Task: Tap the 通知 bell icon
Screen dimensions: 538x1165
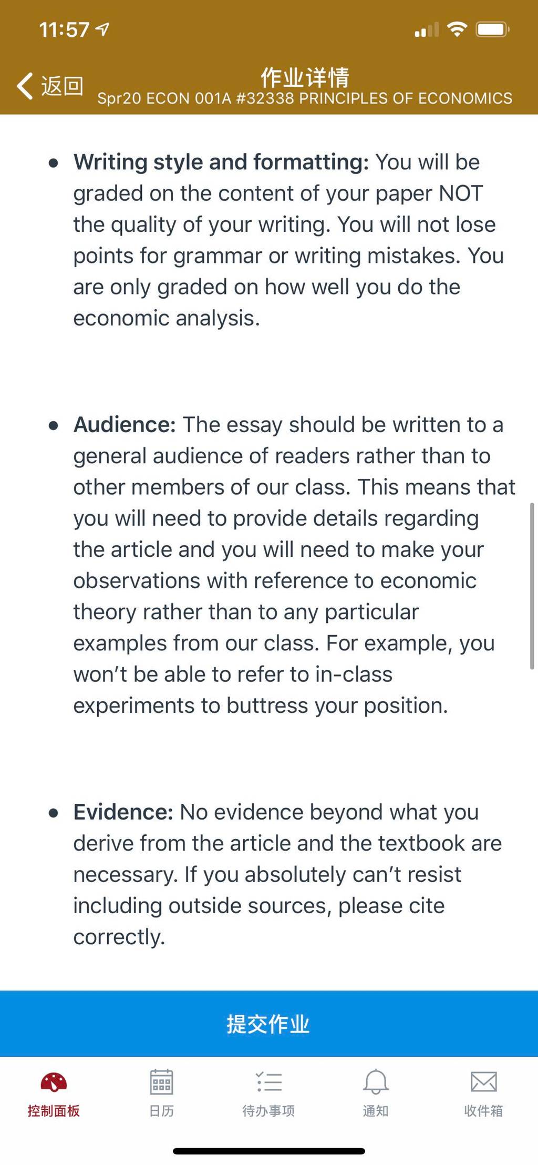Action: (x=376, y=1082)
